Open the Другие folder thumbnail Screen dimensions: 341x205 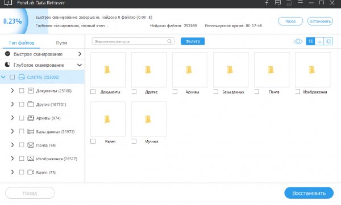149,70
